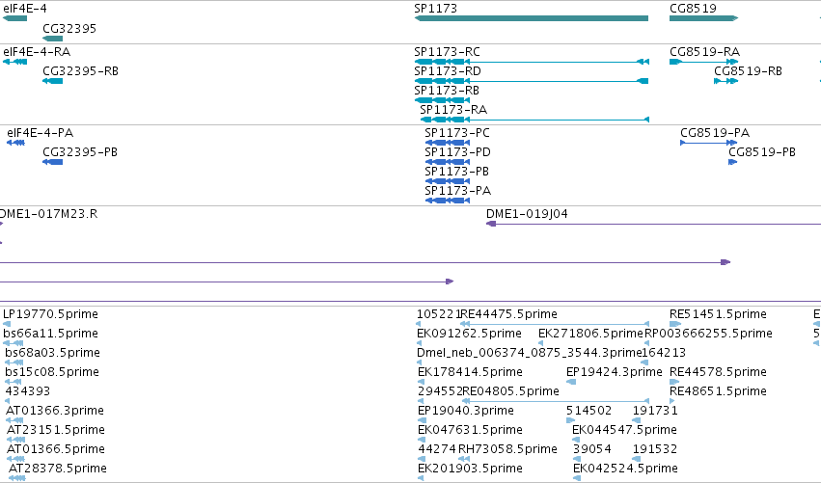Select AT28378.5prime EST label
This screenshot has width=821, height=483.
coord(58,469)
